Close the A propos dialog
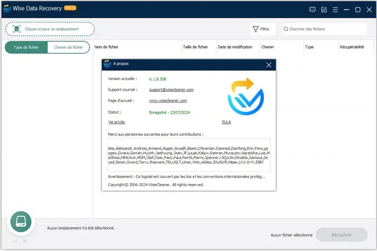 [269, 65]
